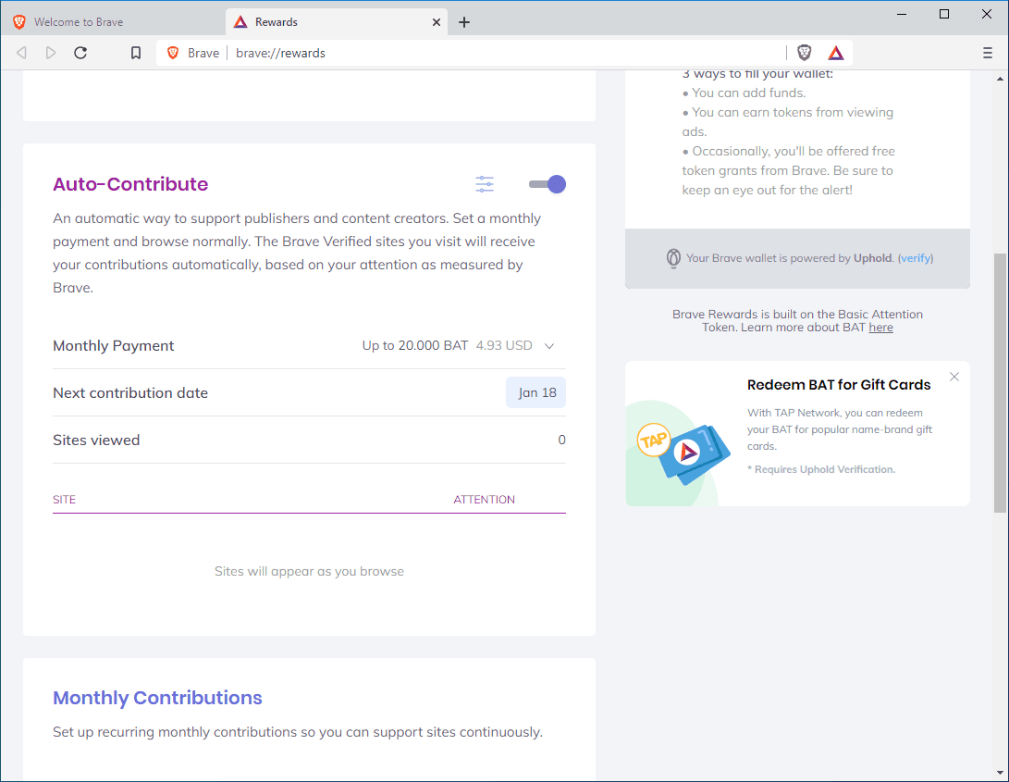Click the scrollbar up arrow
Screen dimensions: 1009x782
1000,79
